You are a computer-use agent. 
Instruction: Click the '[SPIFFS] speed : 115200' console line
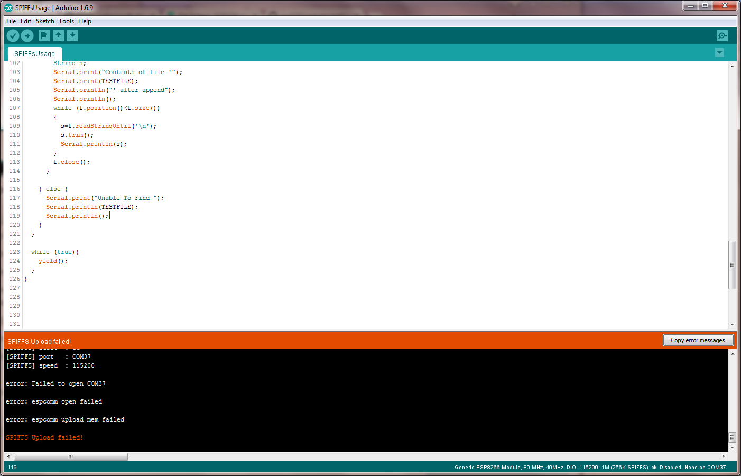pyautogui.click(x=50, y=365)
